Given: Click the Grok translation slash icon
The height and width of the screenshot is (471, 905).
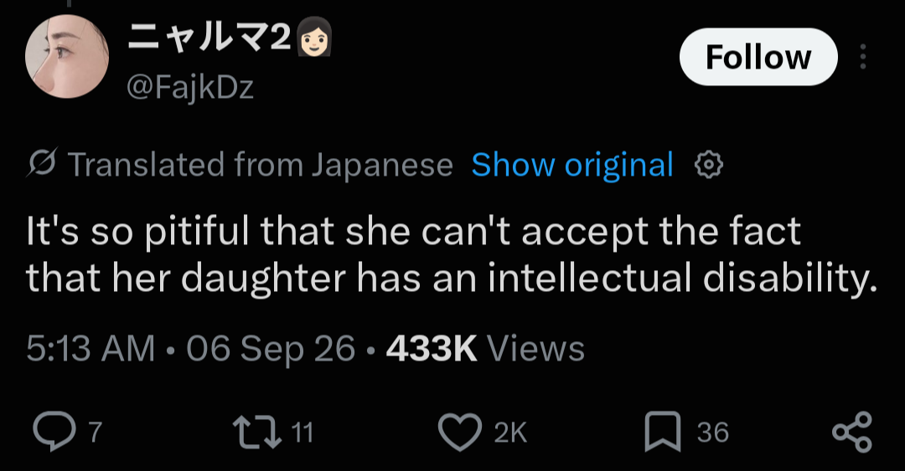Looking at the screenshot, I should pyautogui.click(x=42, y=163).
